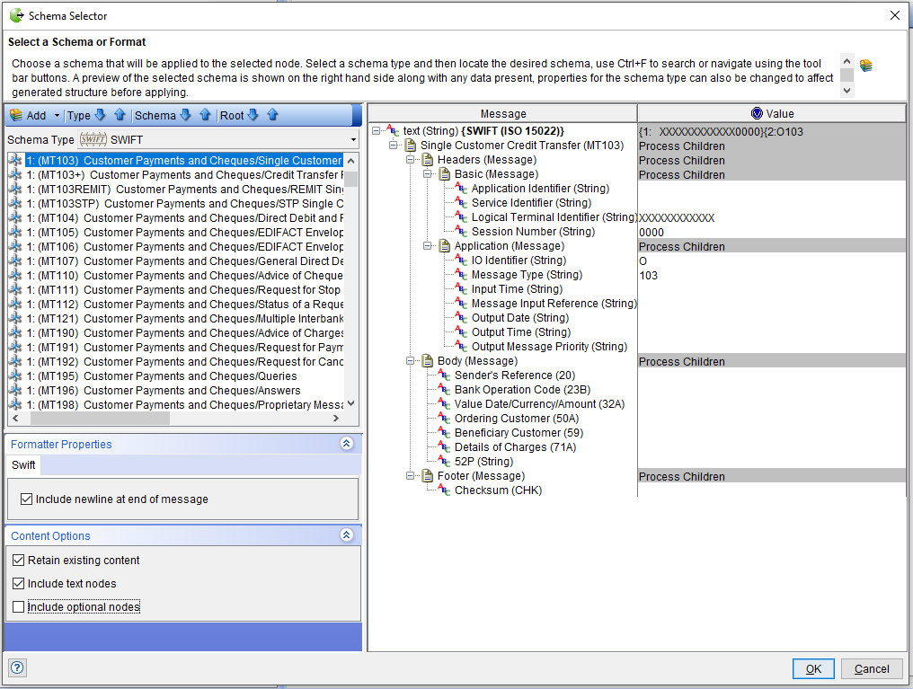Click the previous Type up arrow
The width and height of the screenshot is (913, 689).
point(119,115)
